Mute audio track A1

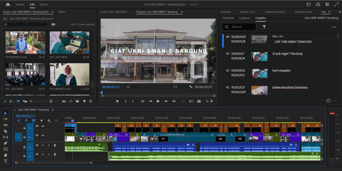[x=43, y=145]
